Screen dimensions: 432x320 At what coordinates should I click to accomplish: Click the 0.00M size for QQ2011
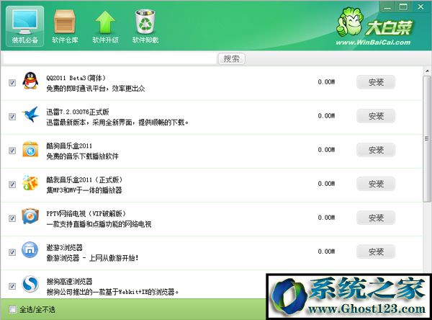(326, 82)
